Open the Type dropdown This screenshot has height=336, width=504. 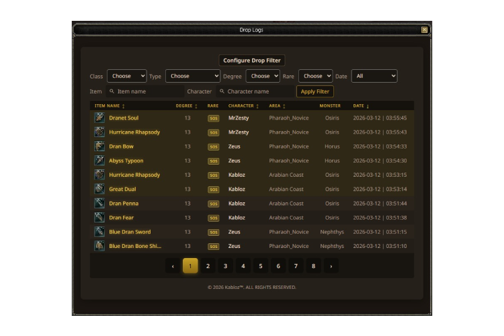[x=192, y=76]
